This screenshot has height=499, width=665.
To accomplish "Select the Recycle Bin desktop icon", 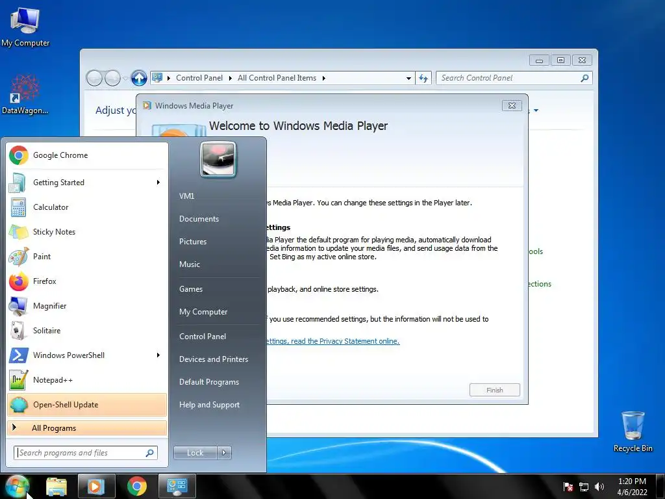I will point(633,431).
